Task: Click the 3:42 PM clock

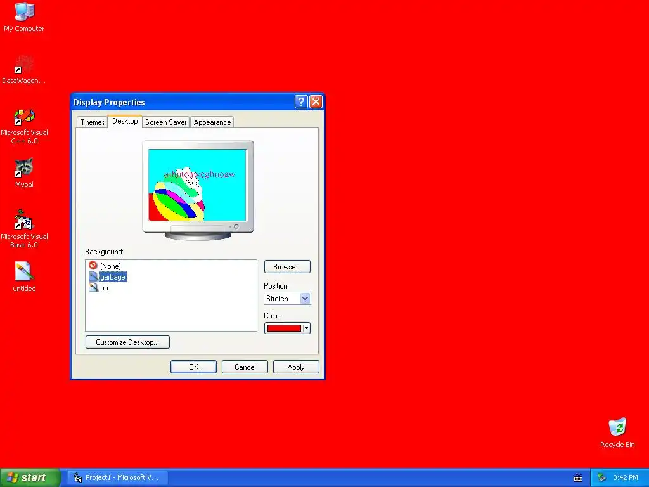Action: (626, 477)
